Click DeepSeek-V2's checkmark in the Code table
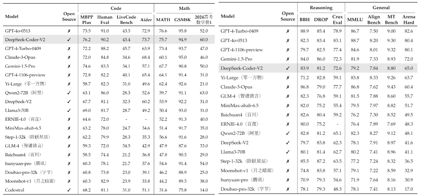The width and height of the screenshot is (421, 196). pos(69,101)
